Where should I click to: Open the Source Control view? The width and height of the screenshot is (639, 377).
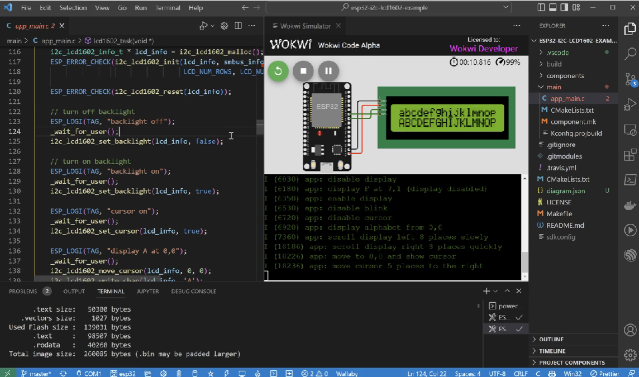630,79
